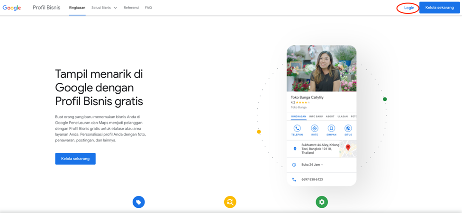
Task: Go to the FAQ page
Action: (x=148, y=8)
